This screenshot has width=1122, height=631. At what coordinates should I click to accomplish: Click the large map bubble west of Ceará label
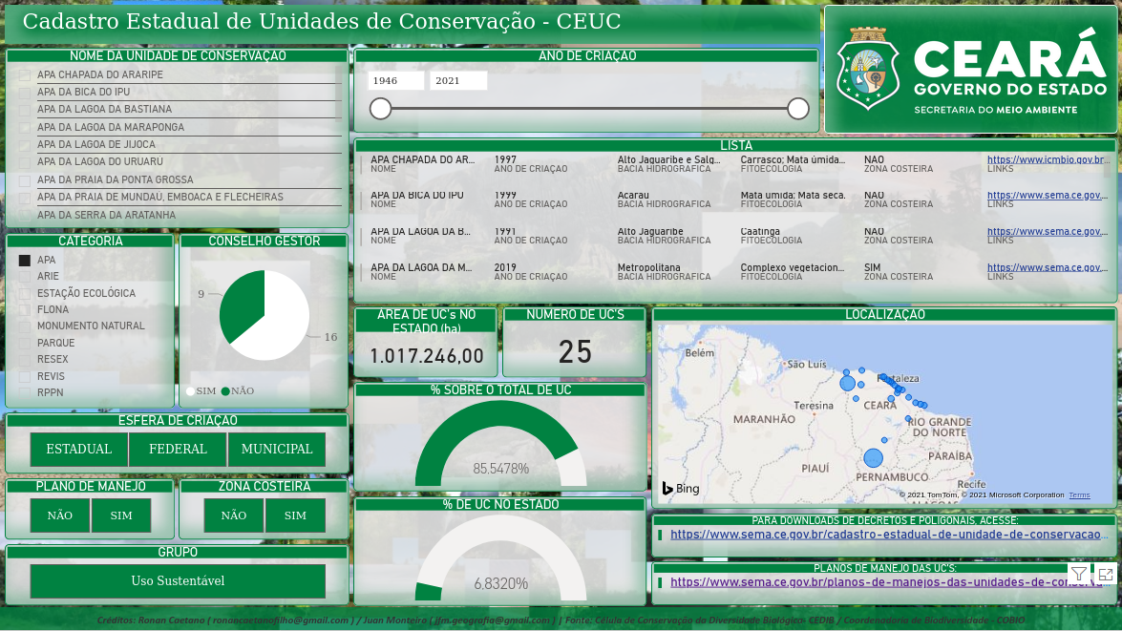(847, 383)
